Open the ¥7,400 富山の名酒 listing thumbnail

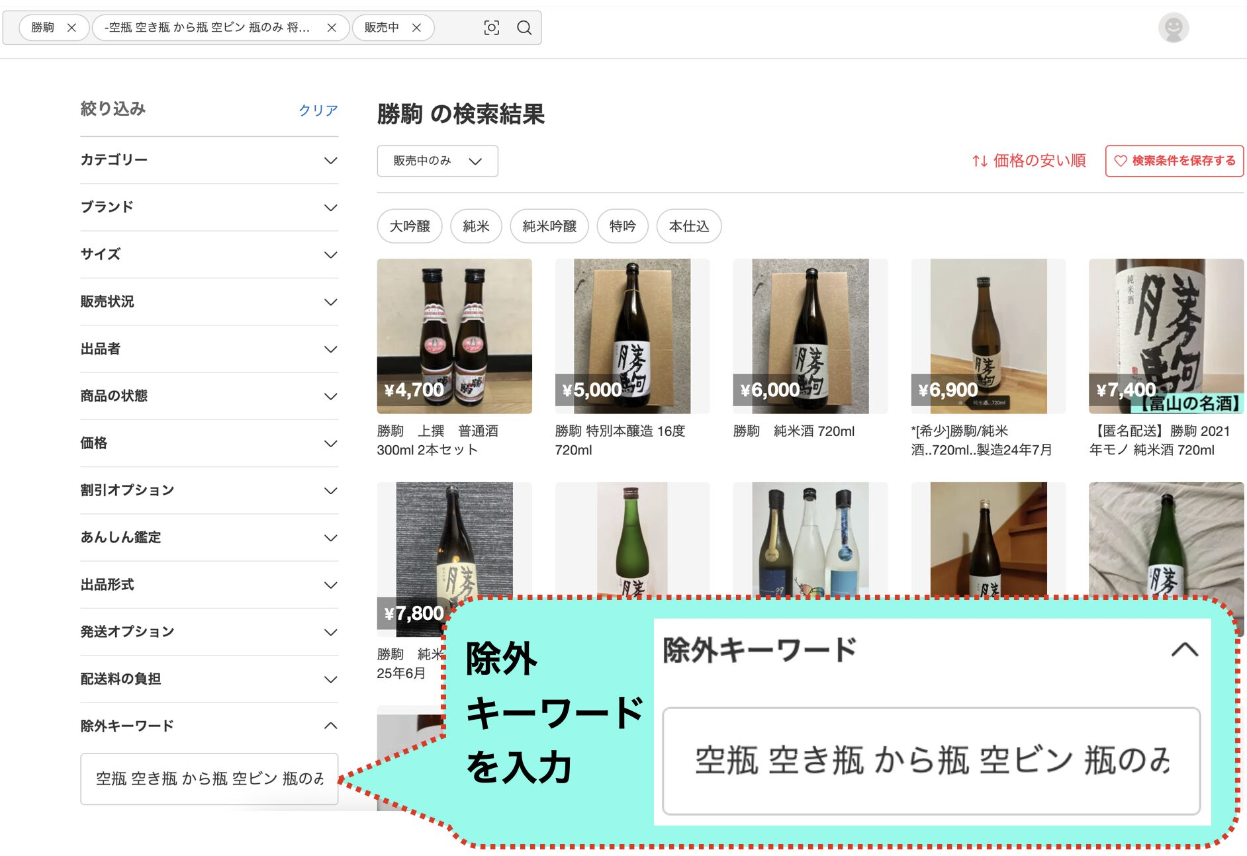point(1166,336)
